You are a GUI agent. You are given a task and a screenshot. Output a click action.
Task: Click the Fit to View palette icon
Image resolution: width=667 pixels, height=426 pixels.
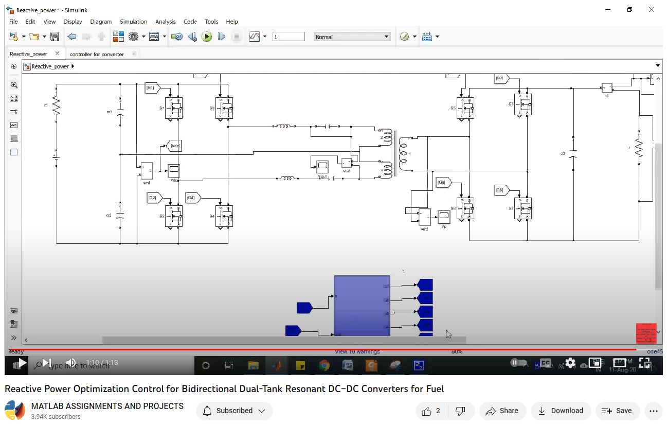point(14,98)
